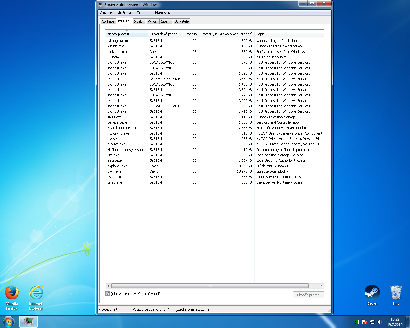Select the lsm.exe process

click(x=215, y=155)
